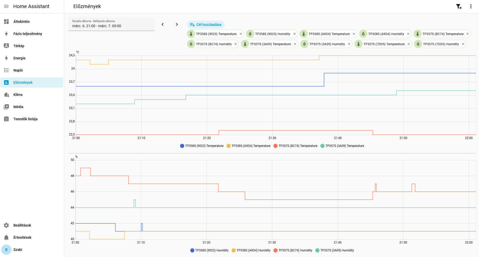The height and width of the screenshot is (257, 479).
Task: Click the TP357S (7DD5) Temperature thermometer icon
Action: (358, 44)
